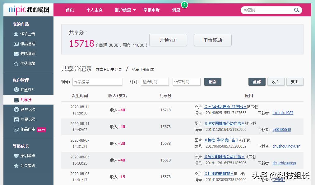Open the 开通VIP badge icon in sidebar
Image resolution: width=315 pixels, height=185 pixels.
coord(16,90)
